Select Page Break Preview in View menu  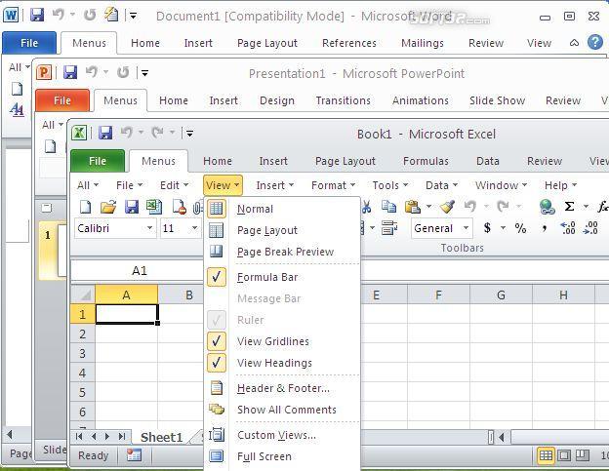pos(282,252)
